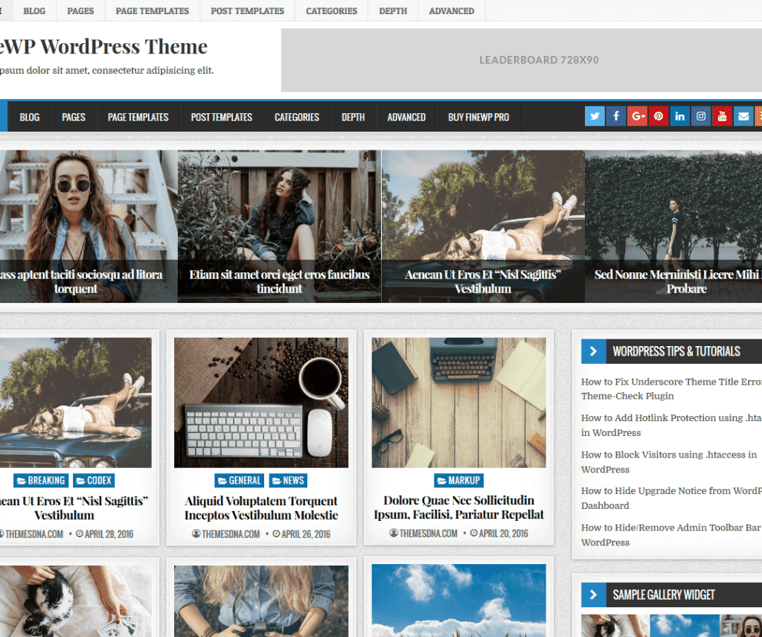Open Categories in the dark main navigation
Image resolution: width=762 pixels, height=637 pixels.
tap(297, 117)
